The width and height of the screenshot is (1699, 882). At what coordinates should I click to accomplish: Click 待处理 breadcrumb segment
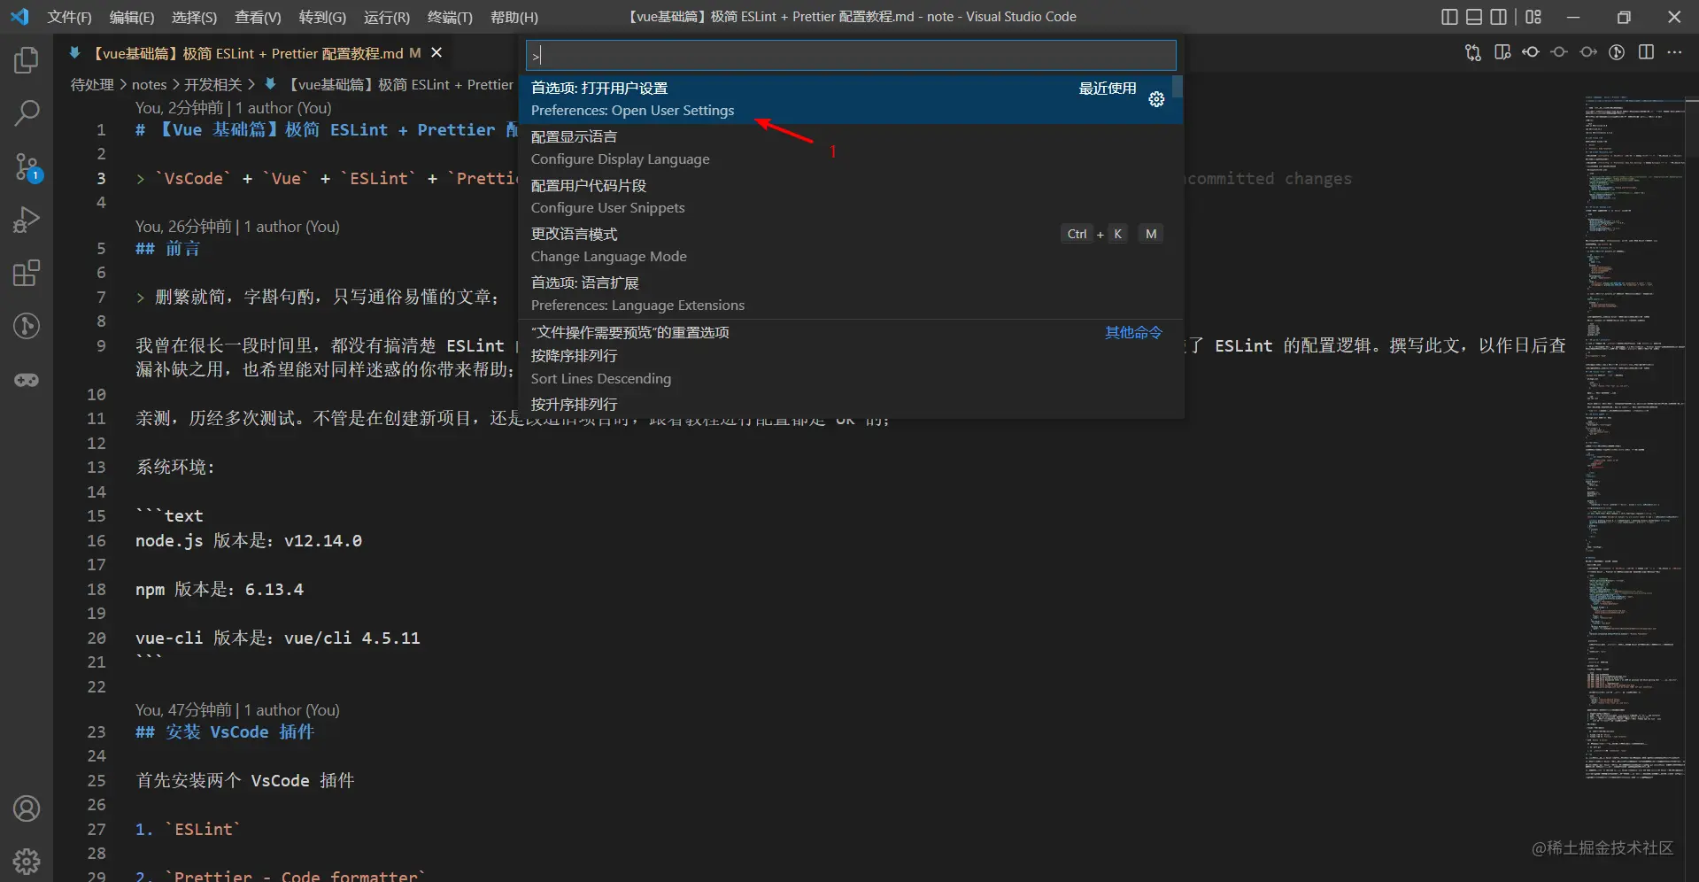click(x=92, y=84)
